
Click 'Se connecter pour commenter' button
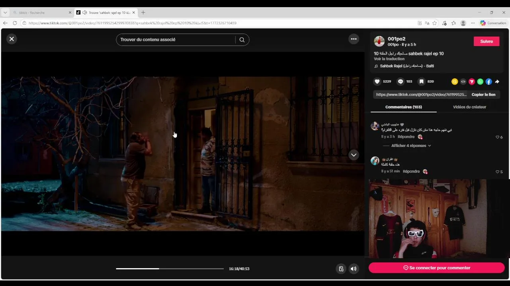click(437, 268)
